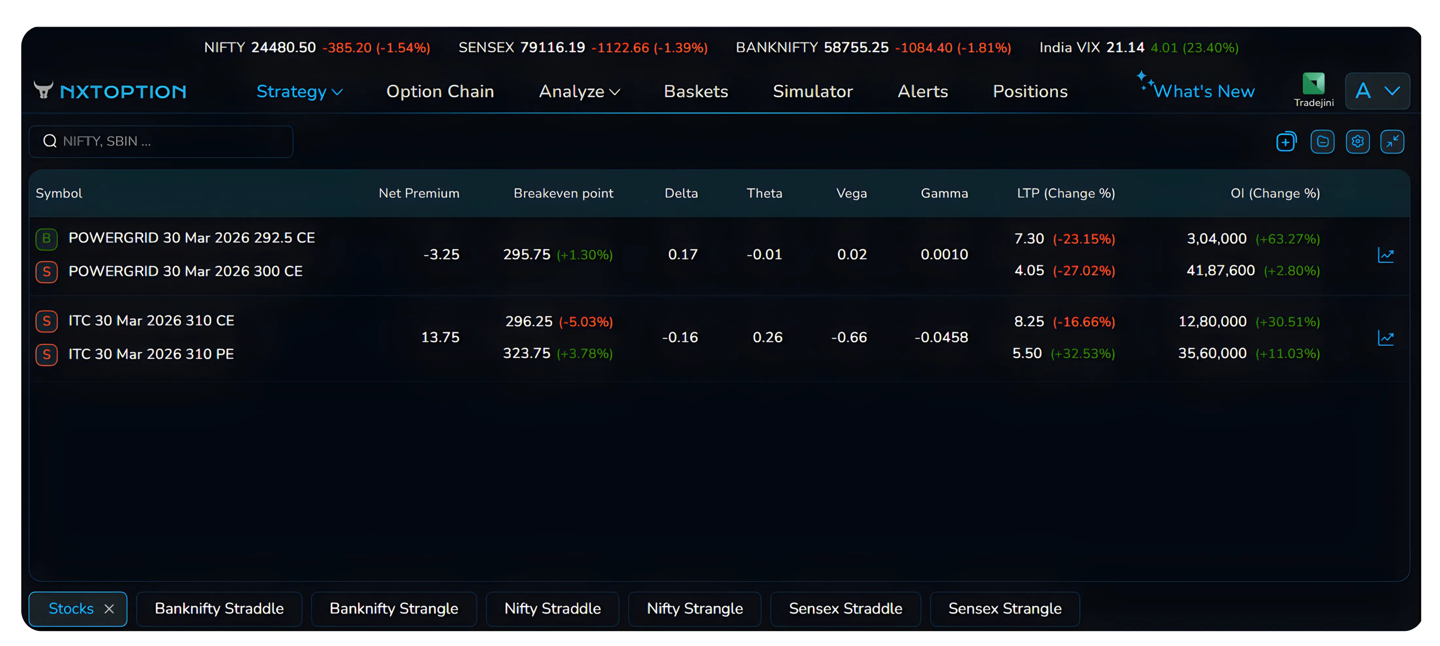The width and height of the screenshot is (1440, 646).
Task: Click the add new strategy plus icon
Action: coord(1286,141)
